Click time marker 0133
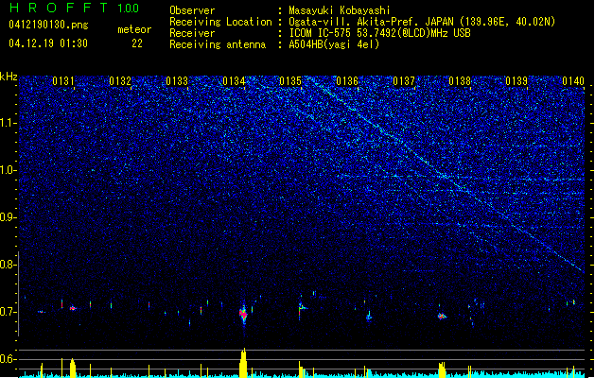Screen dimensions: 595x378 (177, 81)
